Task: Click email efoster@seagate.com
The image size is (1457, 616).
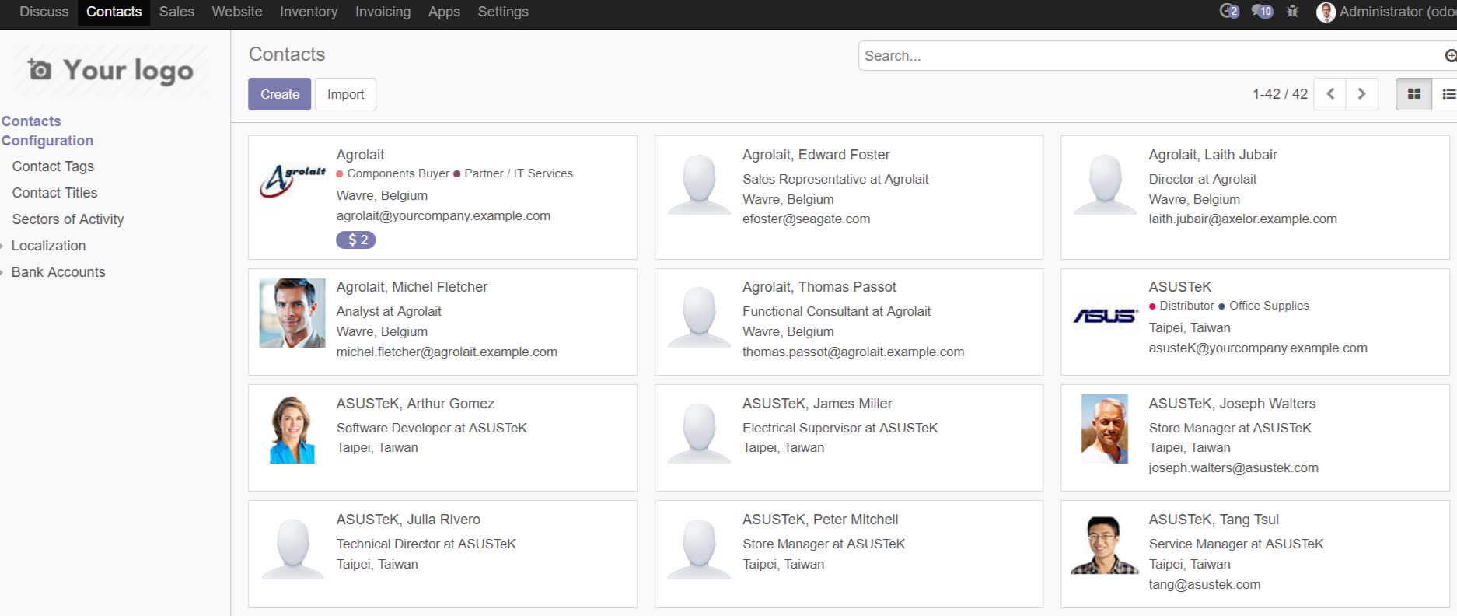Action: tap(806, 219)
